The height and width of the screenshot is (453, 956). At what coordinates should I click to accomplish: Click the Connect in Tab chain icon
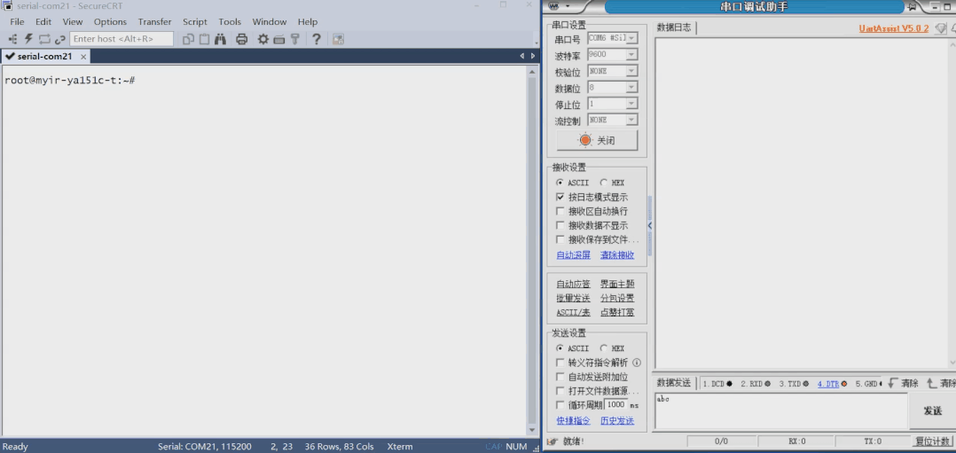[59, 39]
